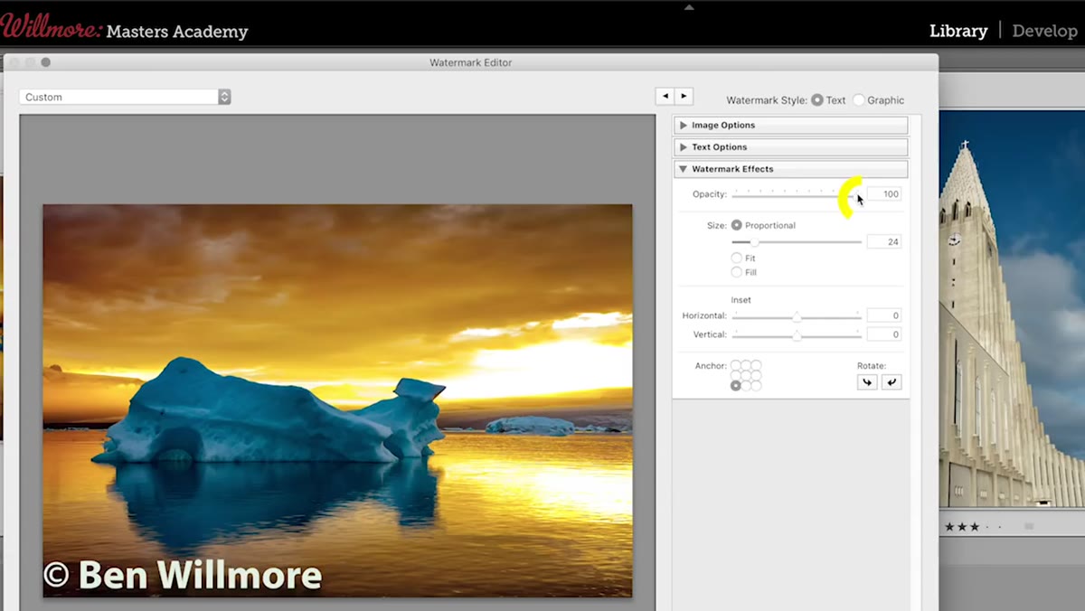Click the Size slider handle
Screen dimensions: 1085x611
pos(754,242)
